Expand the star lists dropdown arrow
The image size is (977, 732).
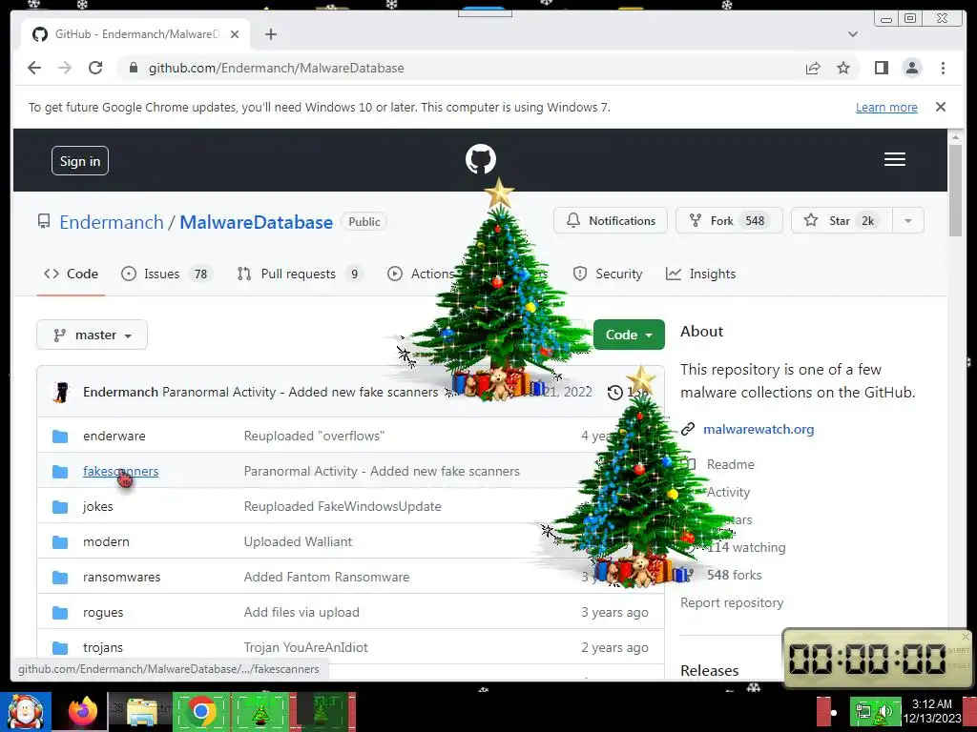[x=908, y=220]
